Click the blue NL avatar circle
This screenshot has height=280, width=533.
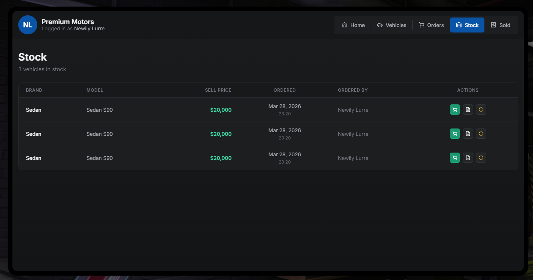tap(28, 25)
